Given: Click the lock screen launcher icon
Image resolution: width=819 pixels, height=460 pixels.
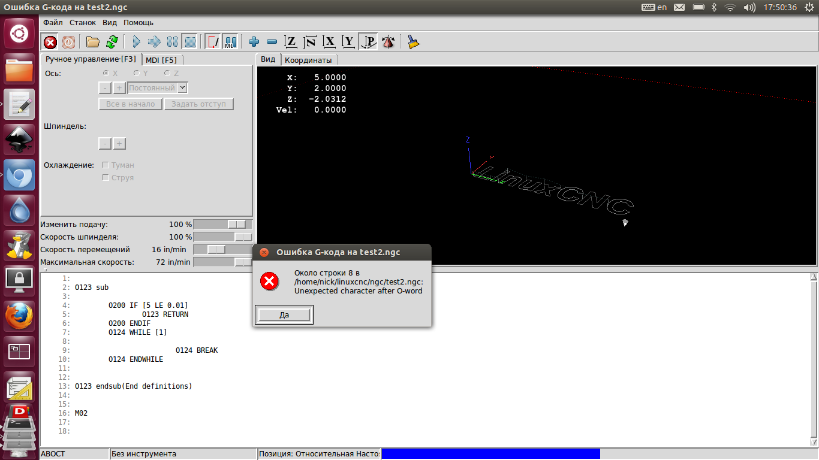Looking at the screenshot, I should tap(19, 280).
